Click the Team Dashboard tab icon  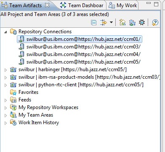63,5
